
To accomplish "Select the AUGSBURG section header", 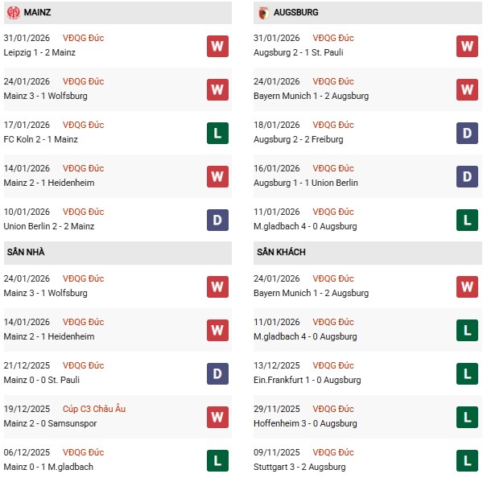I will [x=295, y=13].
